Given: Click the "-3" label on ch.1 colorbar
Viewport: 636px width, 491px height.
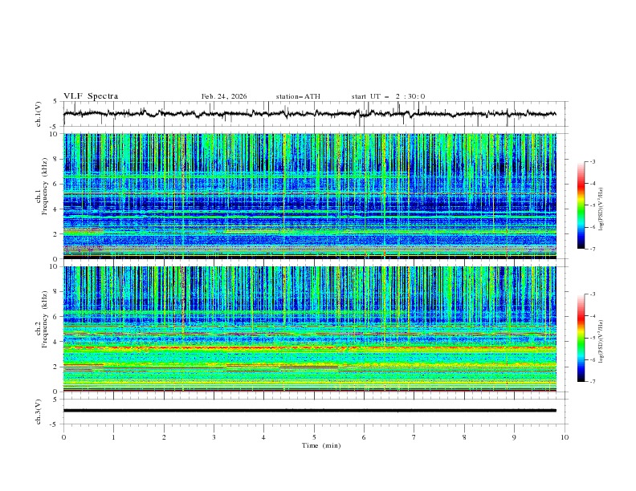Looking at the screenshot, I should [592, 161].
